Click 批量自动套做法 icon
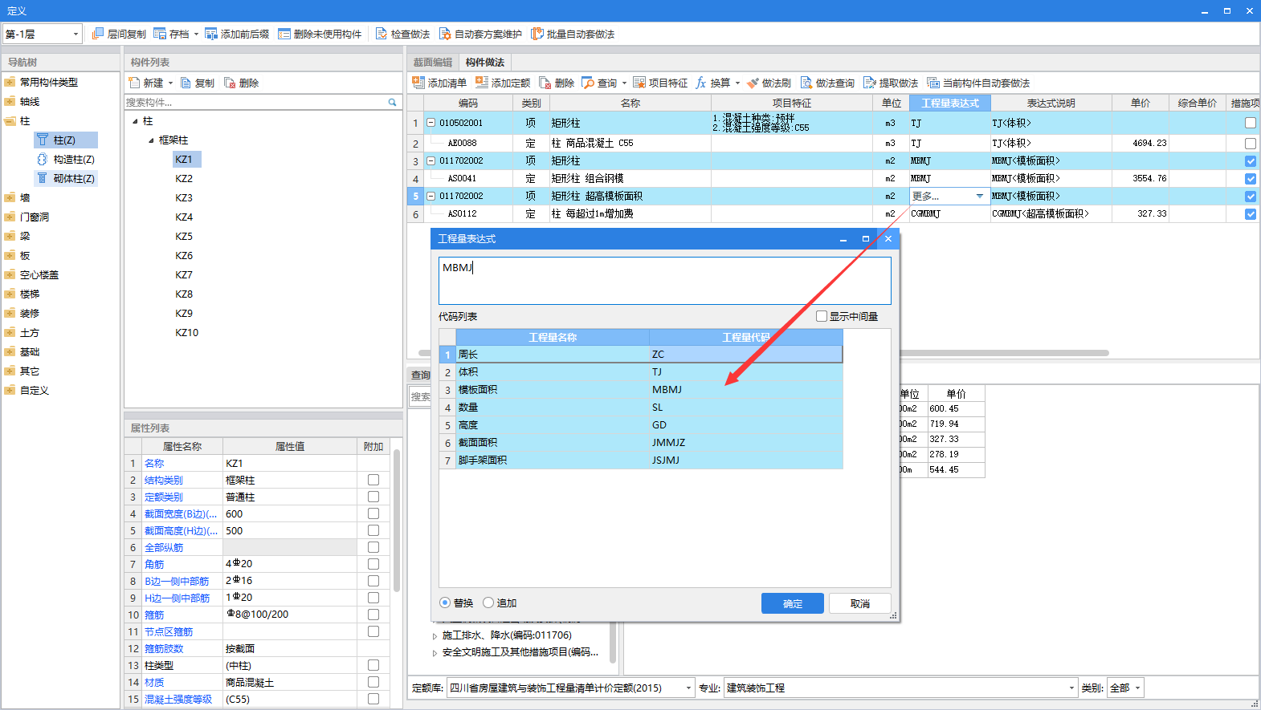The height and width of the screenshot is (710, 1261). (x=537, y=34)
